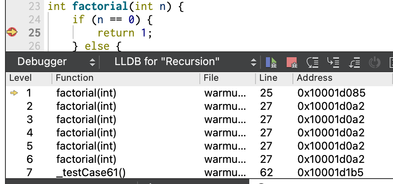Click the warmu... file cell in the _testCase61() row
393x184 pixels.
point(225,173)
